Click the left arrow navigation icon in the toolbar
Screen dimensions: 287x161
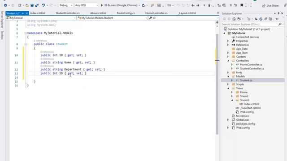(x=193, y=5)
